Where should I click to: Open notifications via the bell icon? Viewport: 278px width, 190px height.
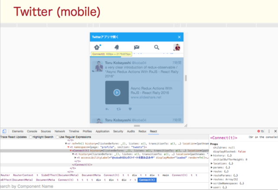(116, 47)
